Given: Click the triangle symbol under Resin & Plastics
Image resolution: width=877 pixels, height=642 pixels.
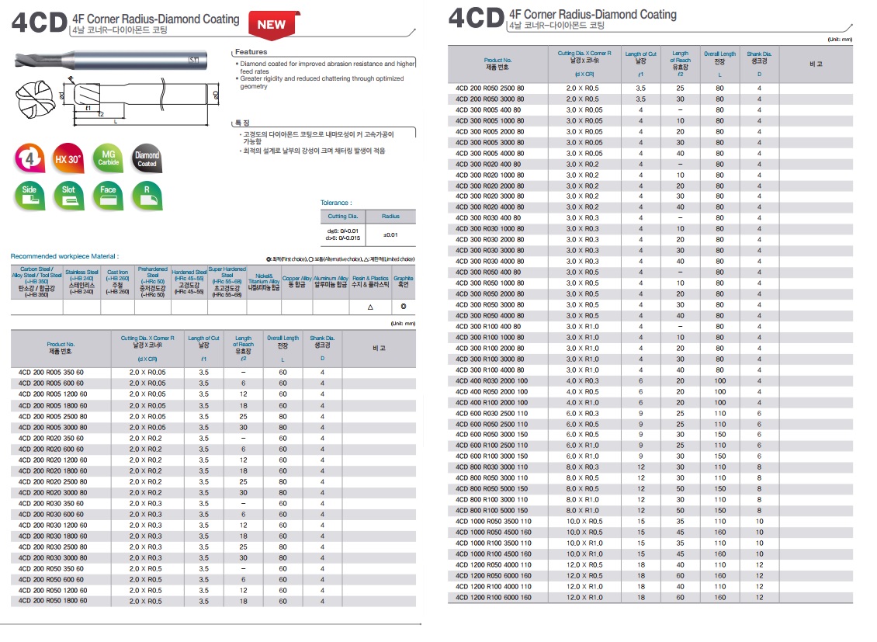Looking at the screenshot, I should pyautogui.click(x=370, y=307).
